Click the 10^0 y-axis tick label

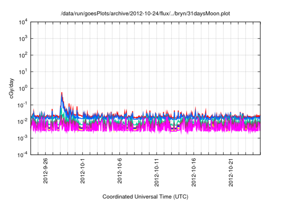pyautogui.click(x=22, y=88)
